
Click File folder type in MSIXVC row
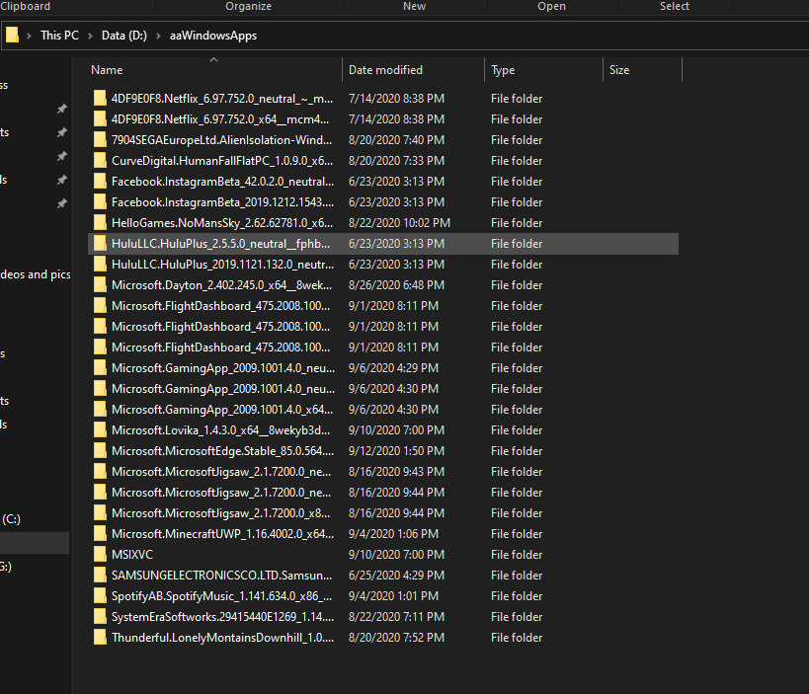click(517, 554)
